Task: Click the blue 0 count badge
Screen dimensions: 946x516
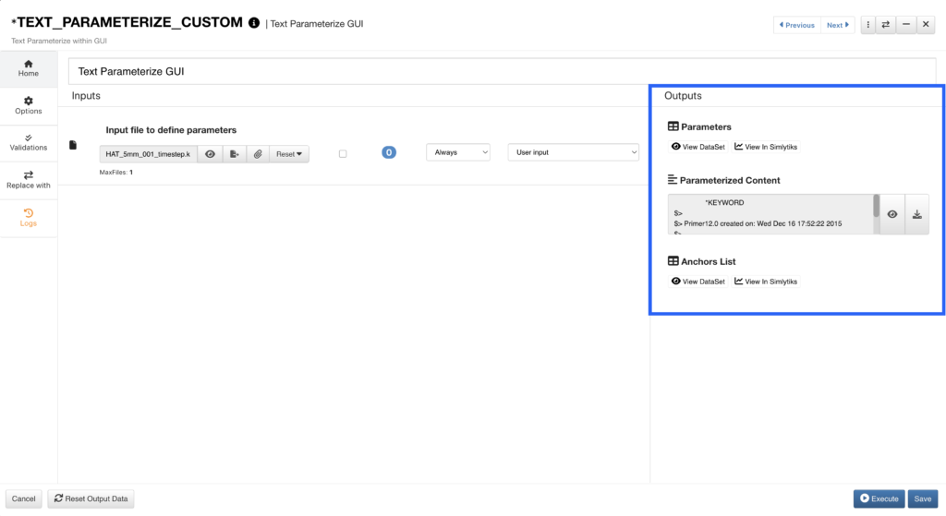Action: pos(389,152)
